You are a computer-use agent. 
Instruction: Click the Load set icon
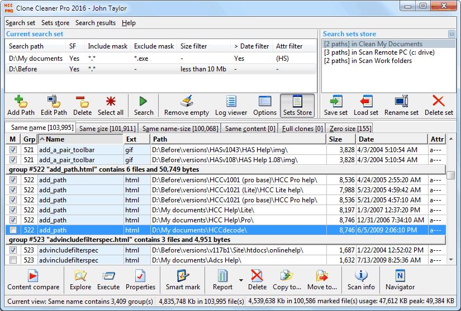pos(366,101)
